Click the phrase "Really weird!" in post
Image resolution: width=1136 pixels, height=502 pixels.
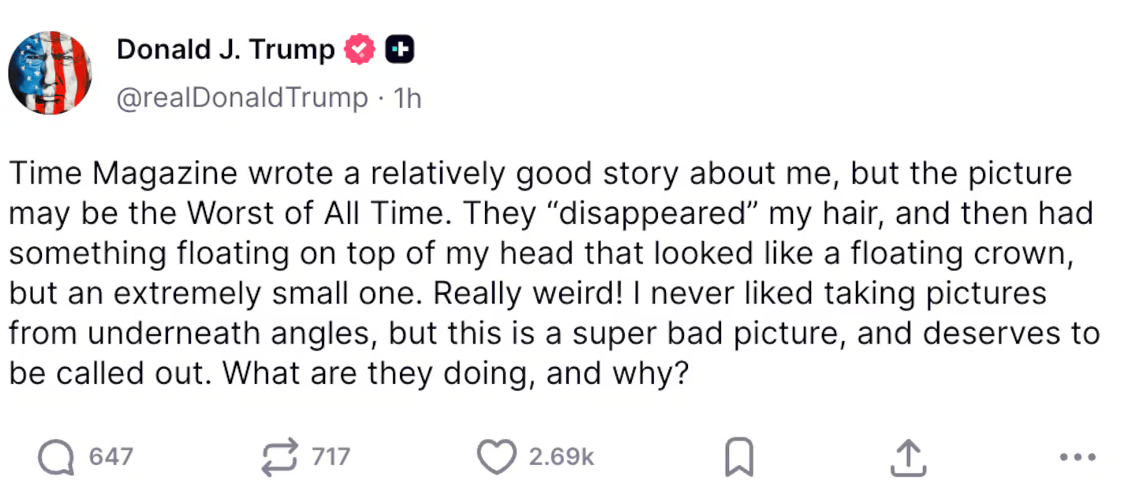(525, 294)
